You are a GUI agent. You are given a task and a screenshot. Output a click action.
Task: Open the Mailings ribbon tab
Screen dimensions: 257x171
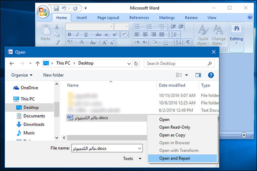pyautogui.click(x=167, y=18)
